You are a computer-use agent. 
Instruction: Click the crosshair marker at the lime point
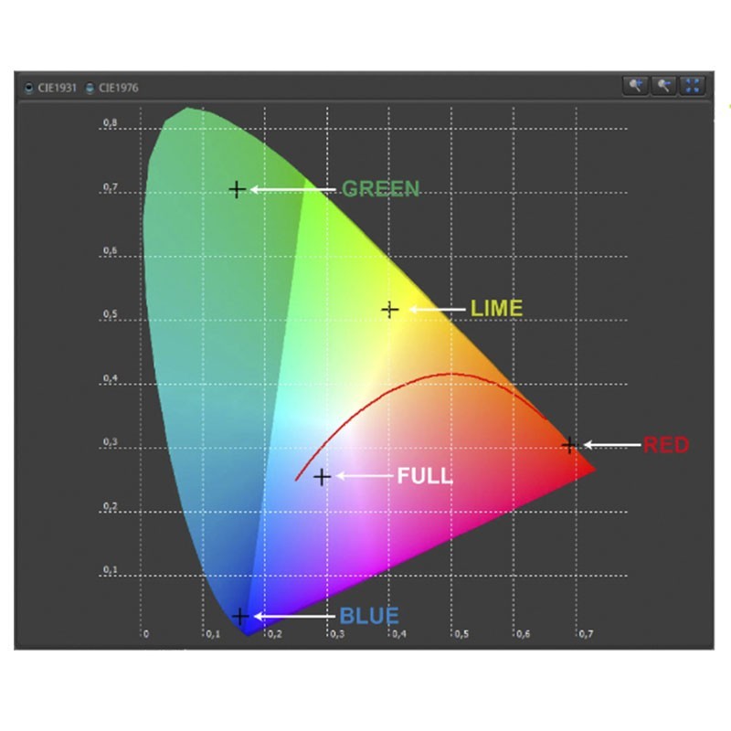[390, 310]
